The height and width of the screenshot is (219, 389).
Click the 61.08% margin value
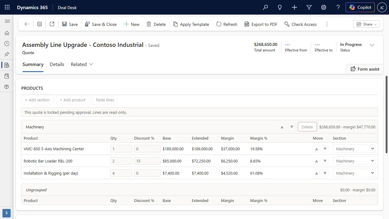tap(256, 173)
